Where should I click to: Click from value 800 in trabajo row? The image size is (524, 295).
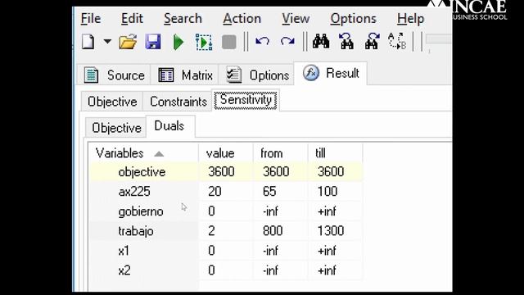tap(273, 231)
